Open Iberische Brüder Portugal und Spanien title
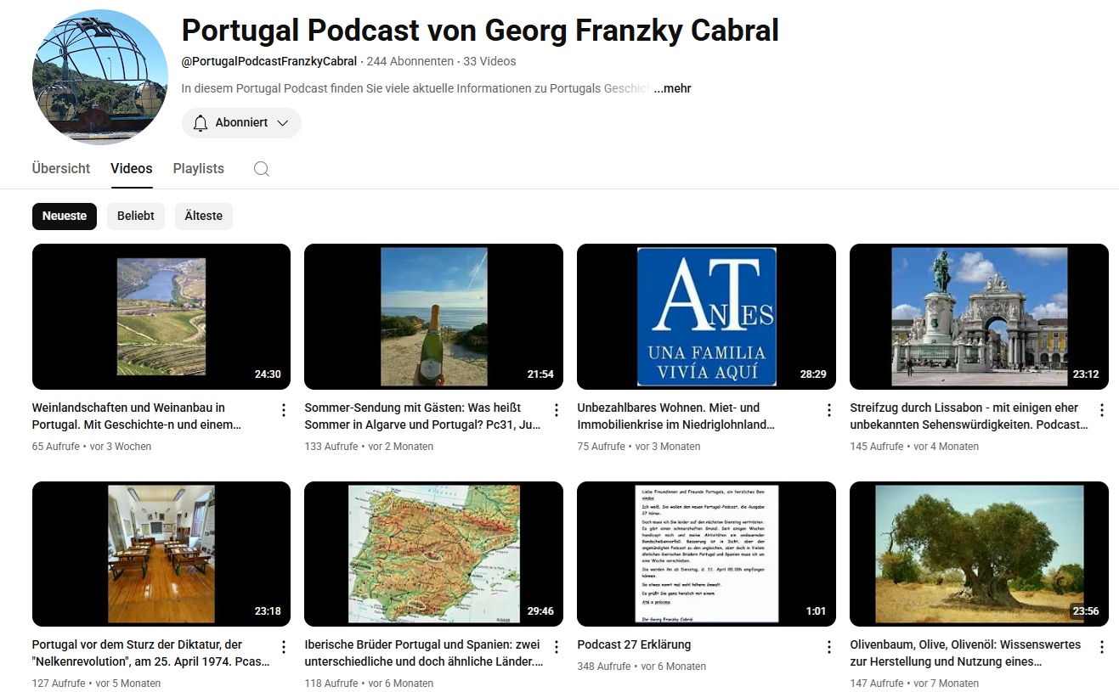This screenshot has width=1119, height=692. 423,652
